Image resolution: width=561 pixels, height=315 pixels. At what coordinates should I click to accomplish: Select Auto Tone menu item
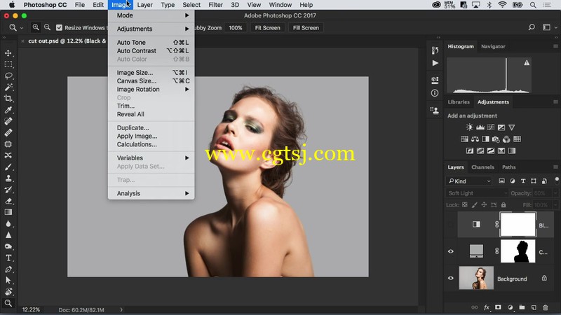151,43
